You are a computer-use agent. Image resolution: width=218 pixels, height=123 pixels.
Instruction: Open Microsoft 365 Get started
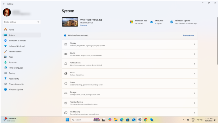[x=138, y=22]
